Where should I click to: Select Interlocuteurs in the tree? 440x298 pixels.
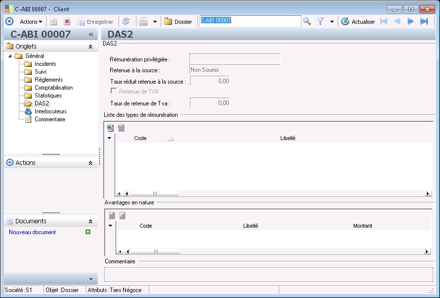pos(50,111)
